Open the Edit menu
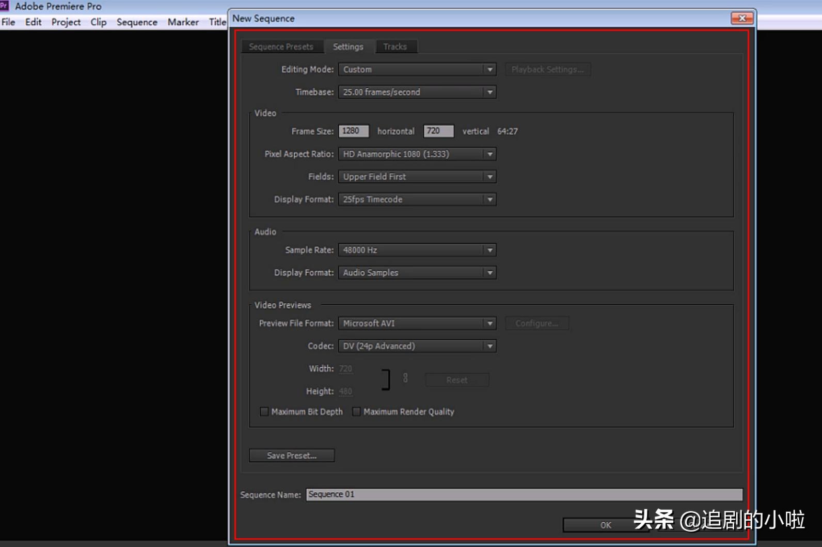The image size is (822, 547). (x=33, y=22)
